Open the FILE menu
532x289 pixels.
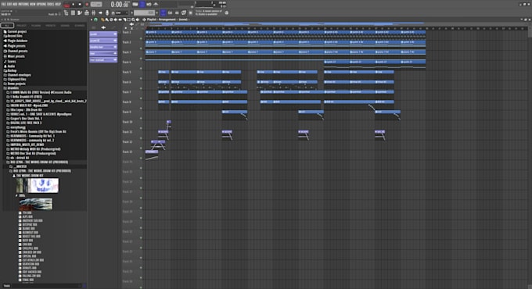[x=3, y=4]
